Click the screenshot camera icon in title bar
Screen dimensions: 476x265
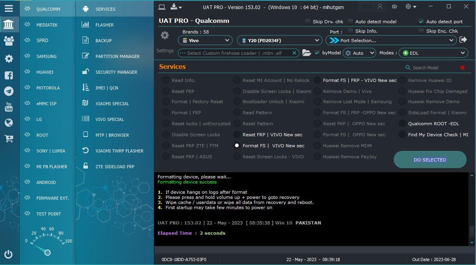(394, 7)
